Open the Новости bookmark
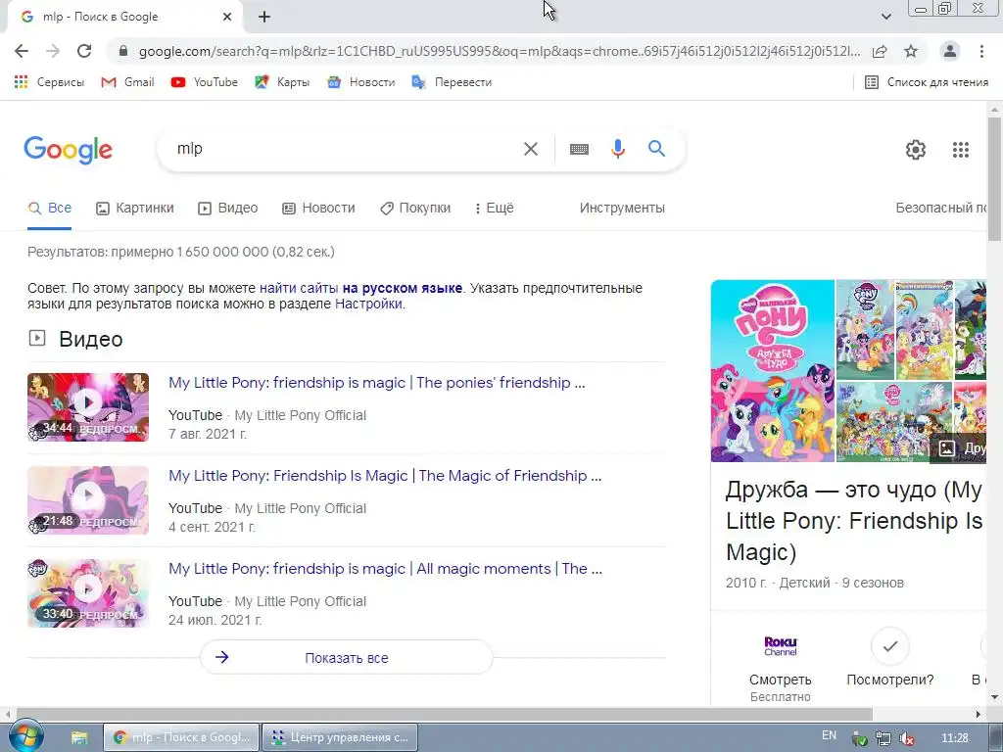 tap(360, 82)
